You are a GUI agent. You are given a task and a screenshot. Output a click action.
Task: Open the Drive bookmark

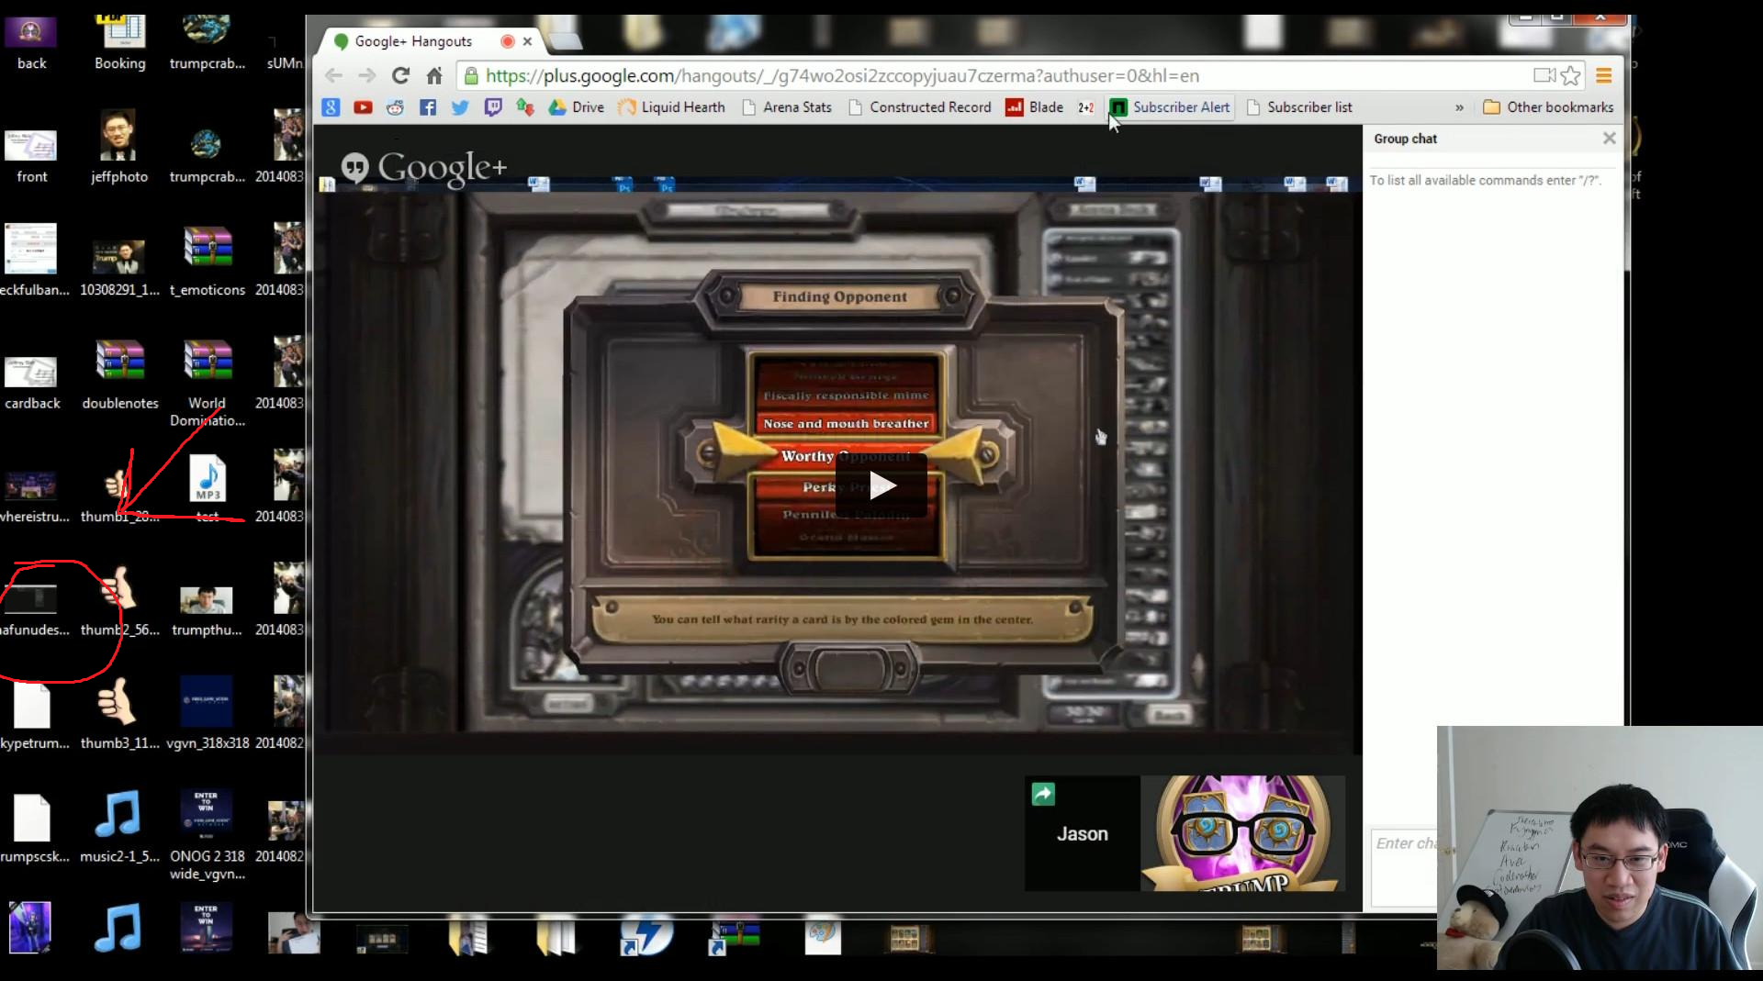[577, 107]
